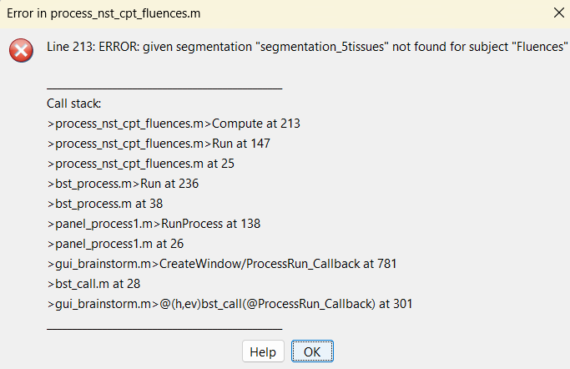
Task: Select the 'Run at 147' stack entry
Action: tap(159, 144)
